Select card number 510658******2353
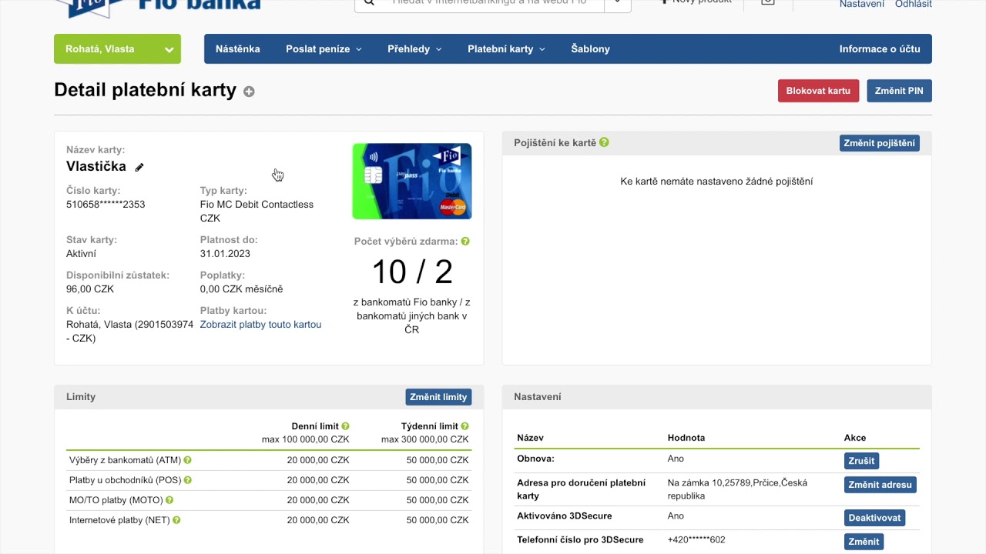 (x=106, y=205)
